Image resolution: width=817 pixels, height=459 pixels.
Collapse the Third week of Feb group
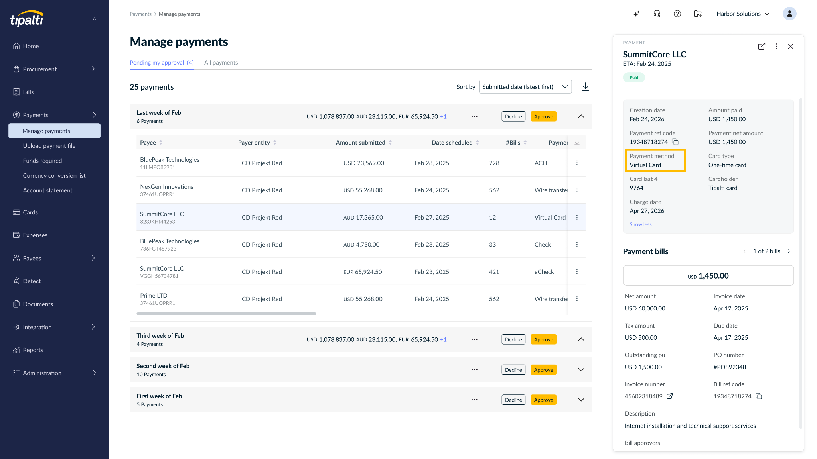click(581, 339)
